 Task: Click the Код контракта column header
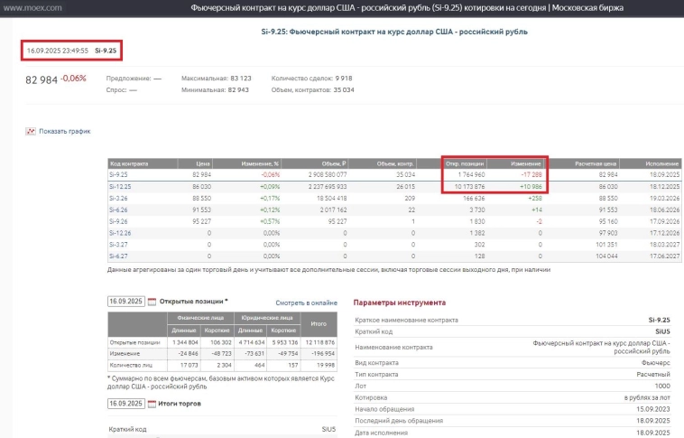[129, 163]
